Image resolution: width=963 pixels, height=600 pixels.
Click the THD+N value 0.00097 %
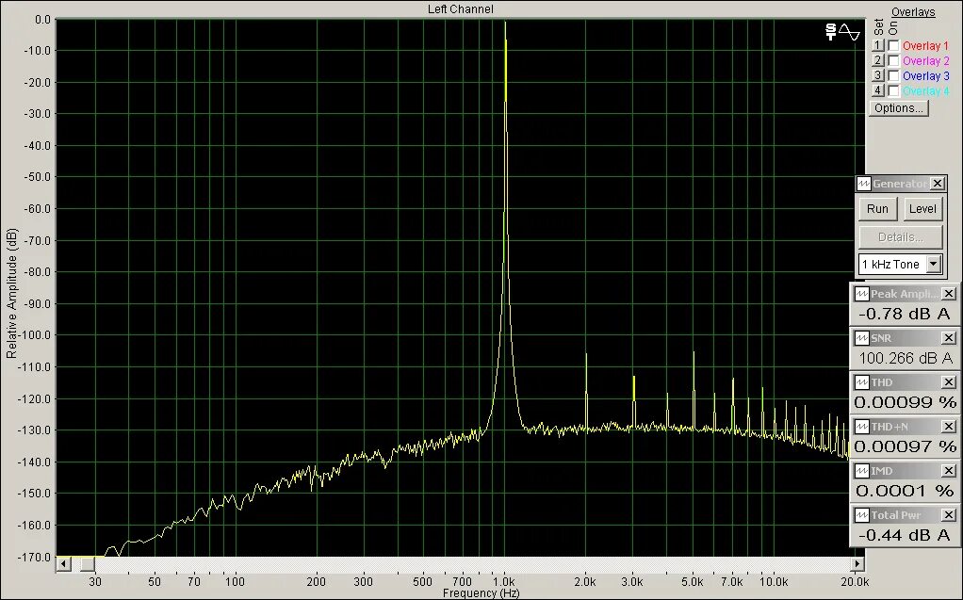pos(906,446)
